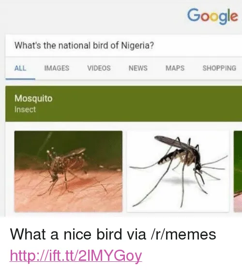Screen dimensions: 242x270
Task: Click the Insect subtitle label
Action: point(25,109)
